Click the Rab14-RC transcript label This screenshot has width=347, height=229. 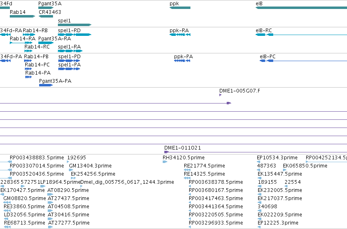[37, 46]
